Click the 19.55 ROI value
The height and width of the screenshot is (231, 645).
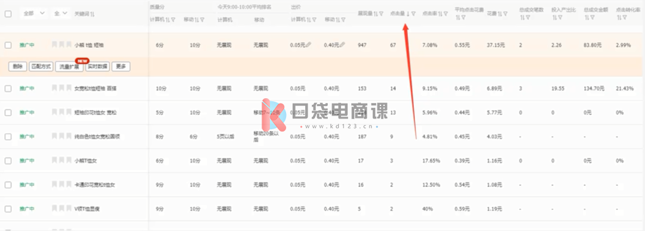557,88
